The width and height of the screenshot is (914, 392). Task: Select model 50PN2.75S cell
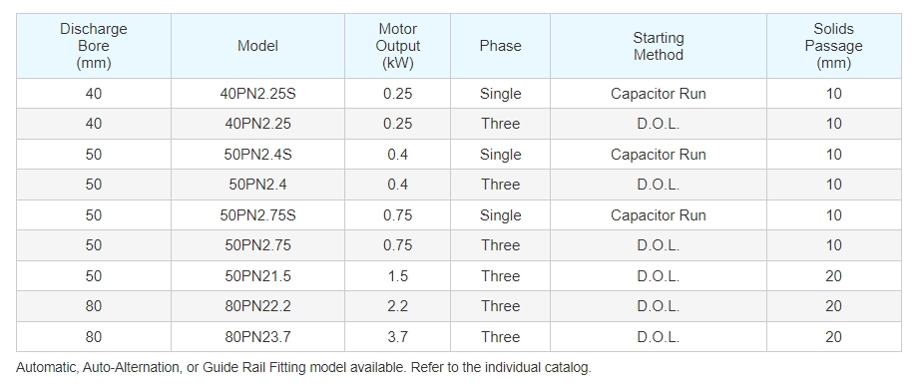click(x=257, y=215)
